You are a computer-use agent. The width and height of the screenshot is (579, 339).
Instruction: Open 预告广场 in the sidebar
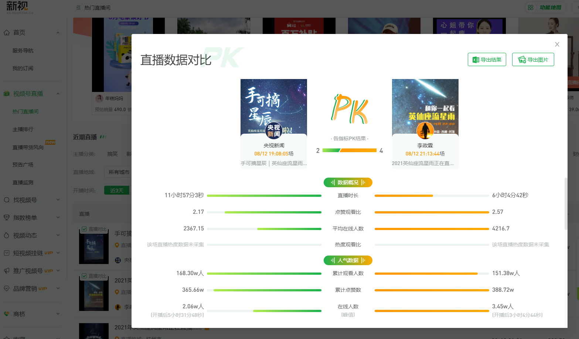click(x=23, y=165)
